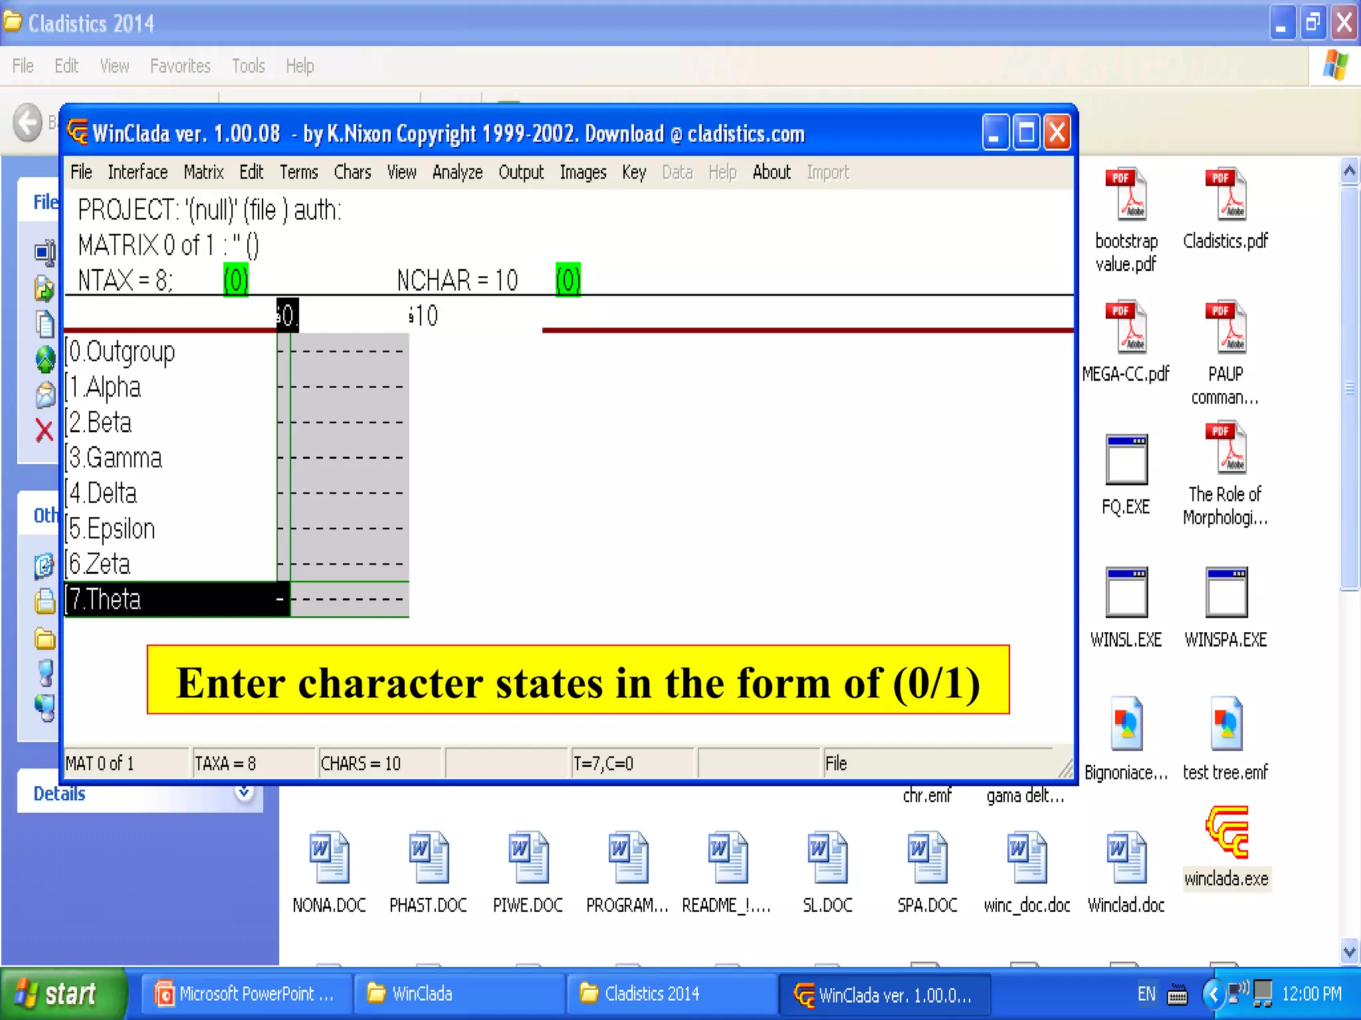1361x1020 pixels.
Task: Open WinClada Interface menu
Action: (x=138, y=173)
